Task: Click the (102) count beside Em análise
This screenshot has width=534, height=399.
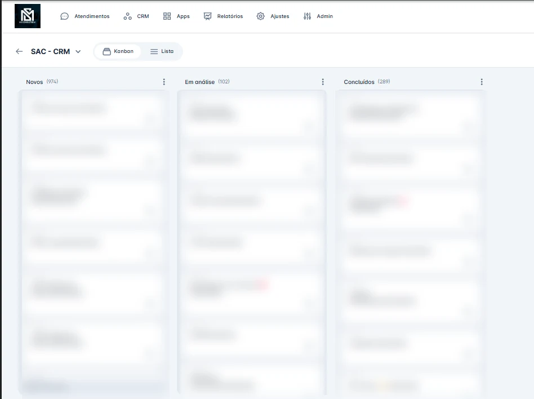Action: coord(224,82)
